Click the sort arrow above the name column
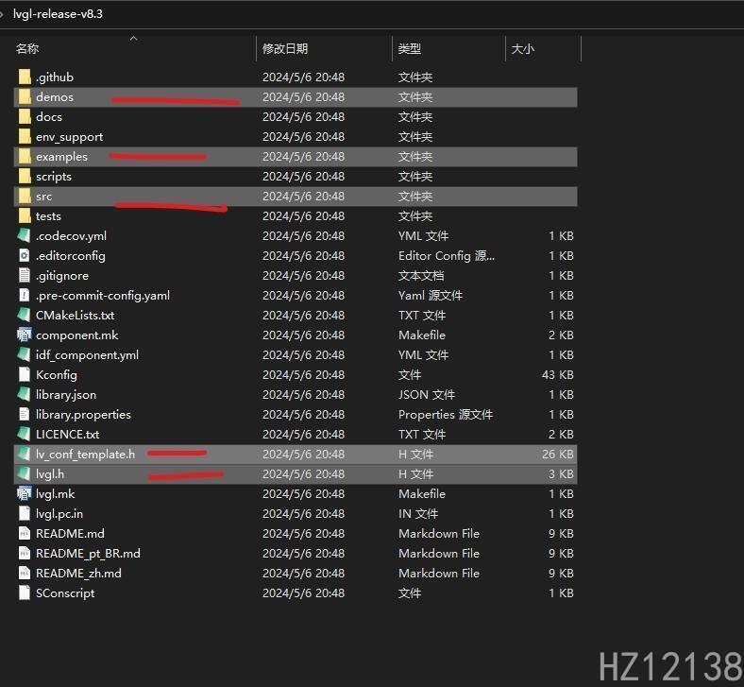Image resolution: width=744 pixels, height=687 pixels. pos(134,38)
